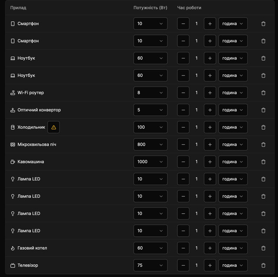Open power selector for Мікрохвильова піч
278x277 pixels.
coord(150,144)
